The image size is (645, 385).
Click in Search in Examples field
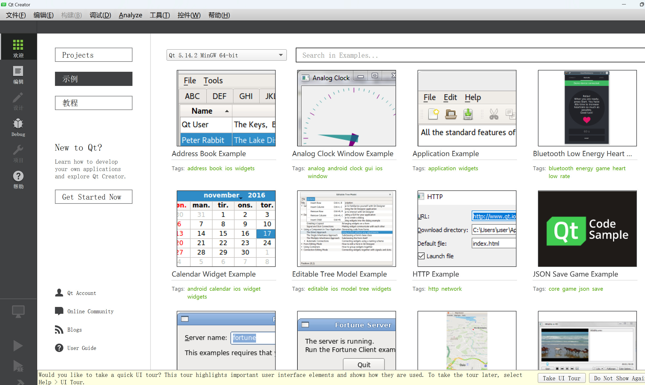tap(469, 55)
